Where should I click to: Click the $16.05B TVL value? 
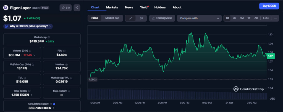[x=22, y=82]
